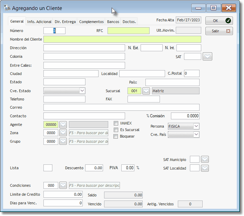Viewport: 244px width, 216px height.
Task: Click the Agente code field 00000
Action: pos(51,125)
